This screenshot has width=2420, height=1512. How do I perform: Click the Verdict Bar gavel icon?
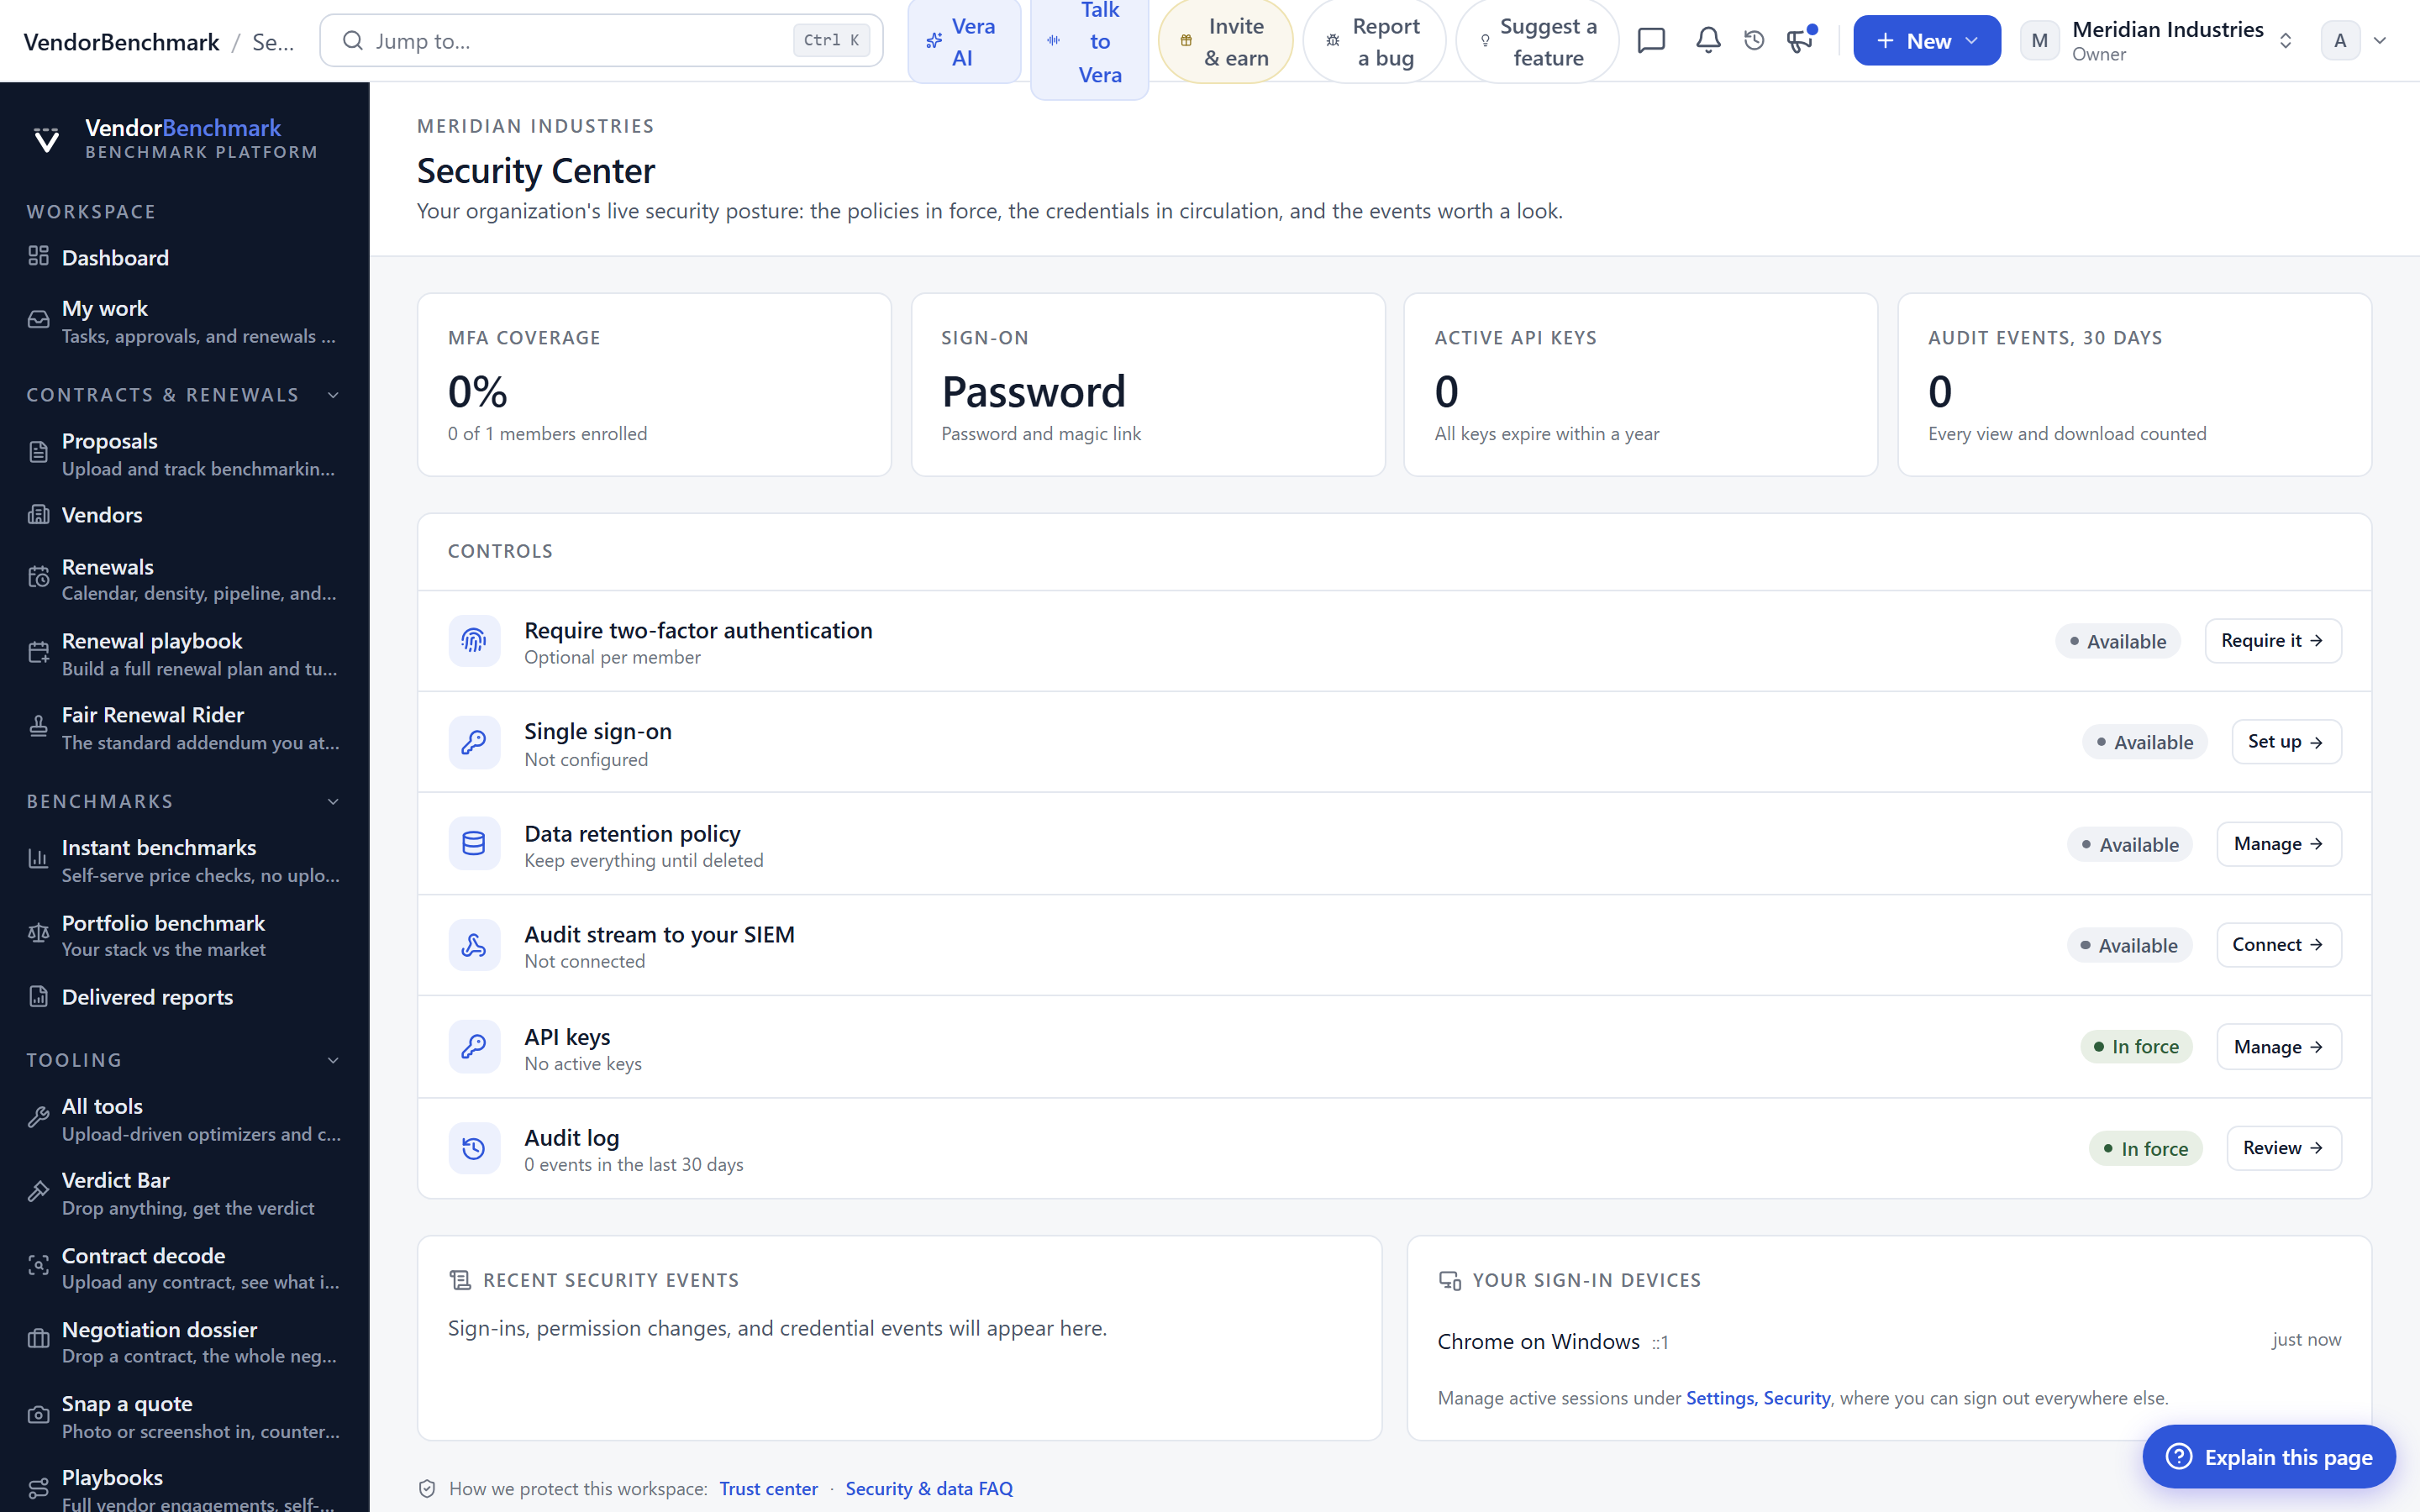pos(38,1192)
